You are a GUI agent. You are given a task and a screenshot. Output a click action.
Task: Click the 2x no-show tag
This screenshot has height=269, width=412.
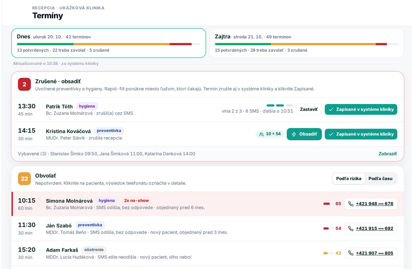(x=136, y=201)
